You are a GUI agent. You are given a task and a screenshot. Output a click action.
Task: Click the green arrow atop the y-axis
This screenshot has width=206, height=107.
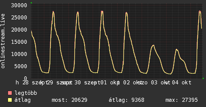[x=31, y=3]
